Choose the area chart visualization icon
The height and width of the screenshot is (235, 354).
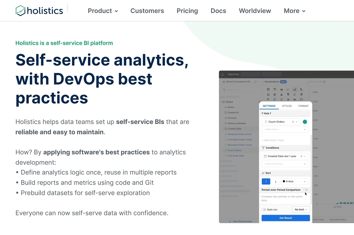tap(281, 89)
